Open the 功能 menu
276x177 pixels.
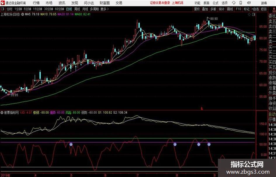coord(197,3)
